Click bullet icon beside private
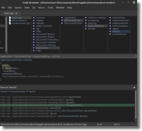The image size is (142, 131). 86,29
